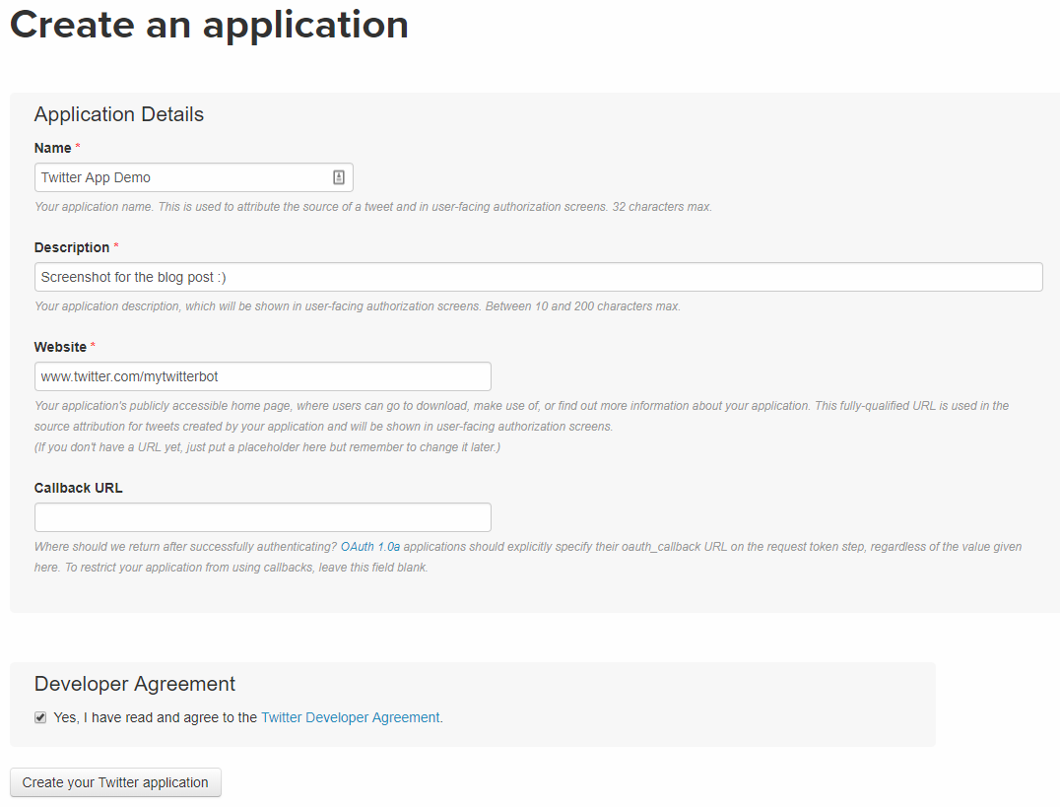Click into the Name input field
The height and width of the screenshot is (807, 1060).
tap(193, 177)
